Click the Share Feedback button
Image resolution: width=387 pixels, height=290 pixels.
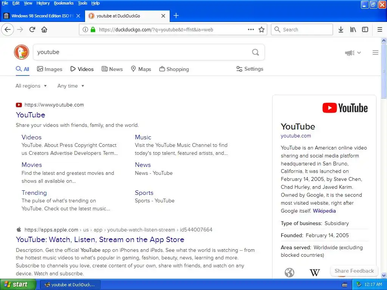click(x=354, y=271)
